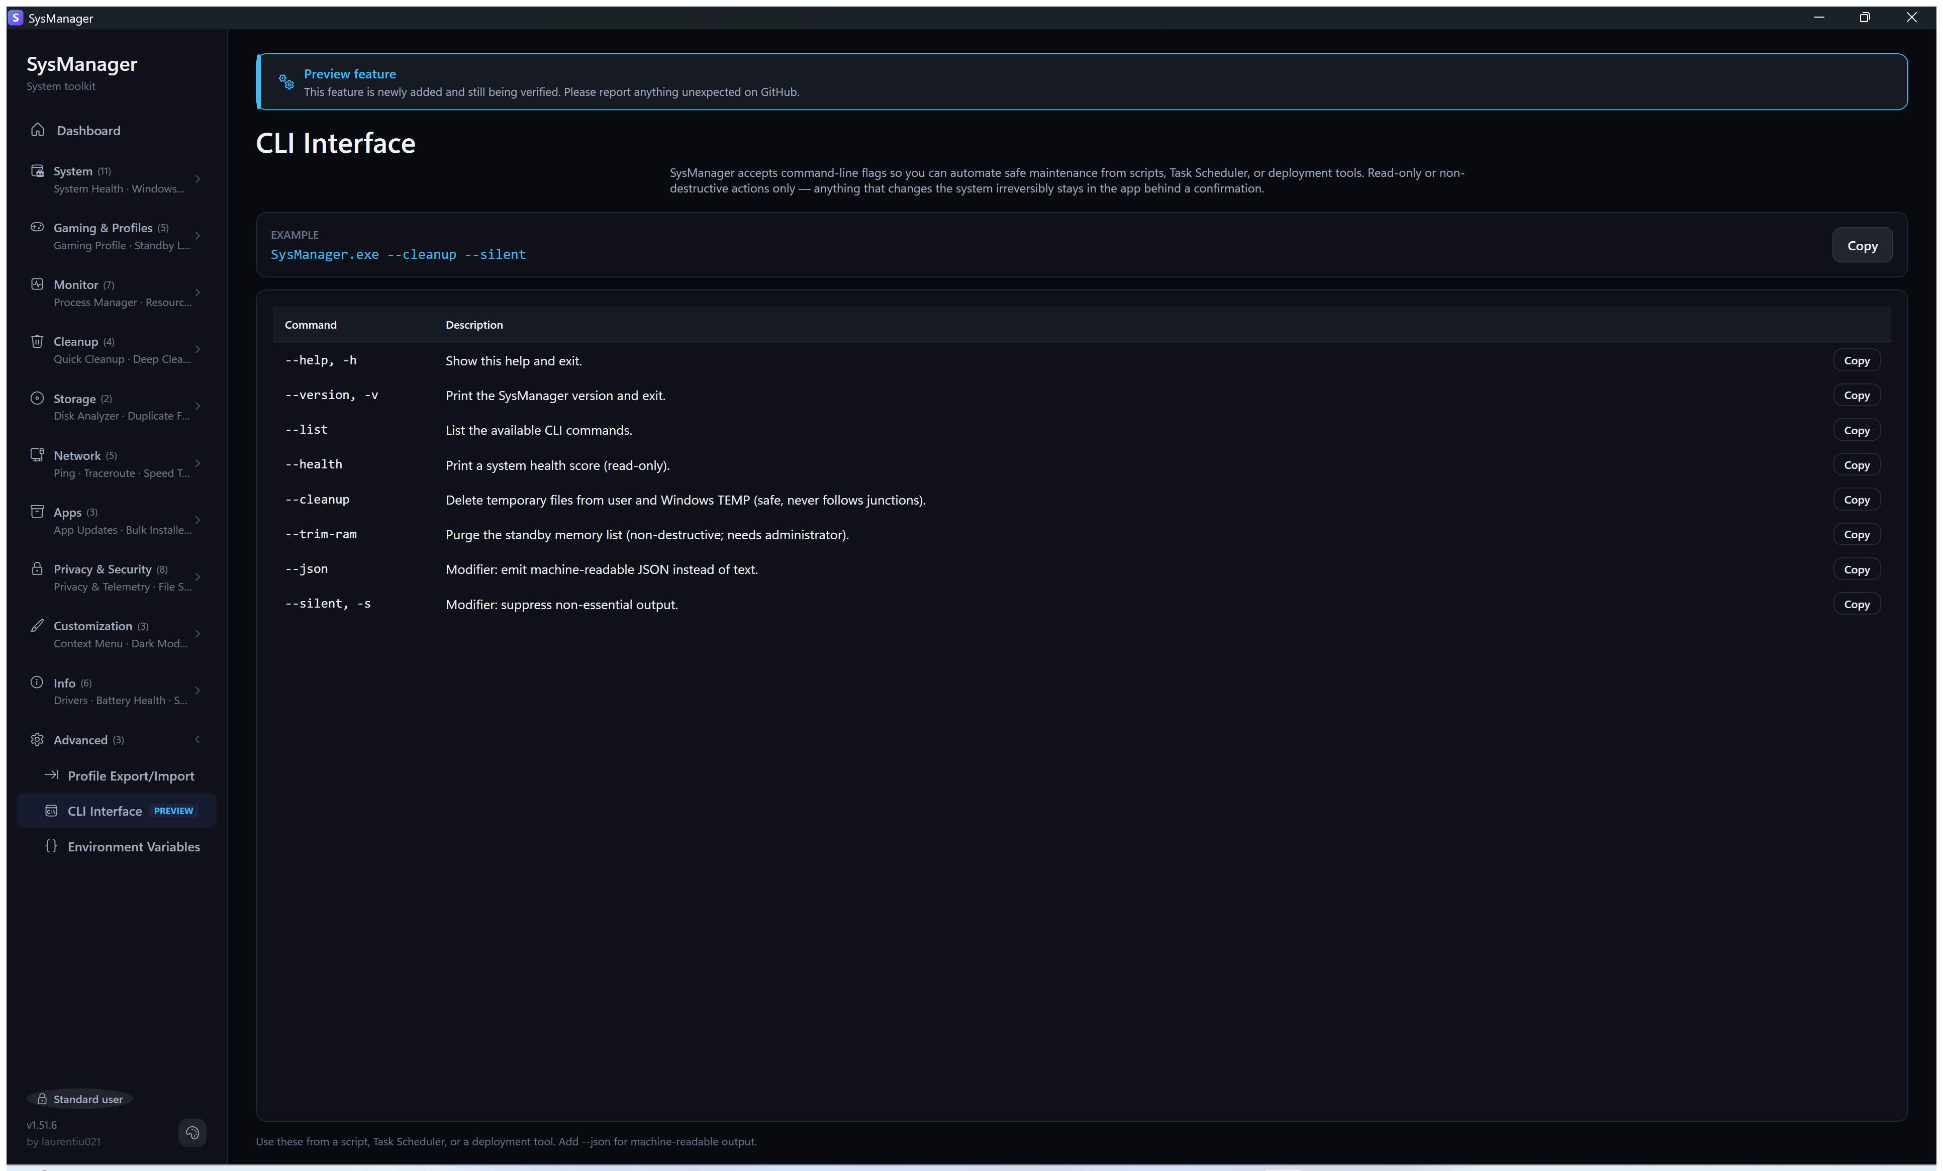
Task: Click the theme button beside the version number
Action: click(192, 1133)
